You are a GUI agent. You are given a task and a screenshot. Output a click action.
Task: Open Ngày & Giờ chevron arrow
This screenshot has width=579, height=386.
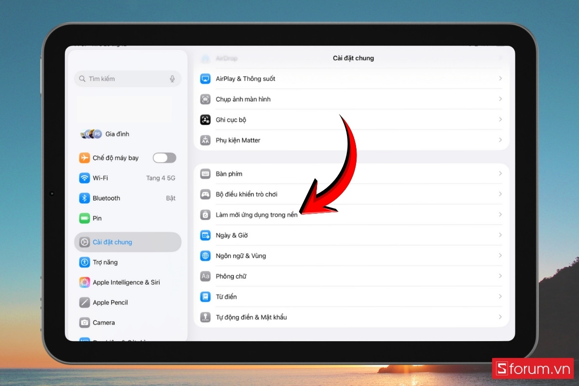500,235
